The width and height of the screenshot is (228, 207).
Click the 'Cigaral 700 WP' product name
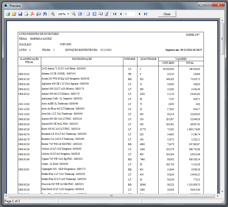tap(62, 159)
